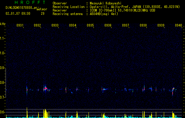
Task: Click the 0.6 kHz frequency label
Action: (2, 112)
